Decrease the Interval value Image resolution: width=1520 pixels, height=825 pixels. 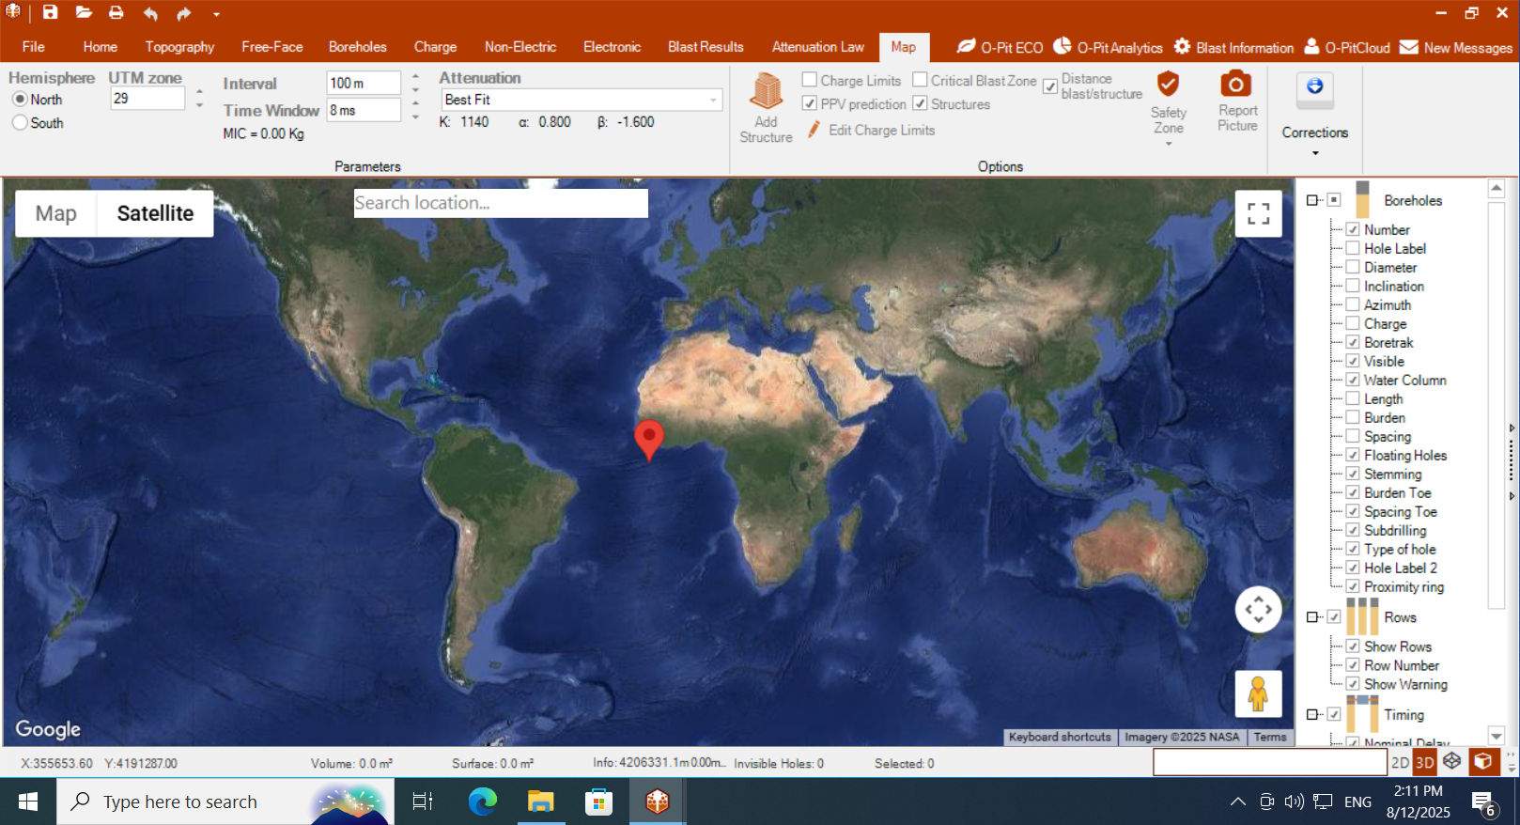point(415,90)
